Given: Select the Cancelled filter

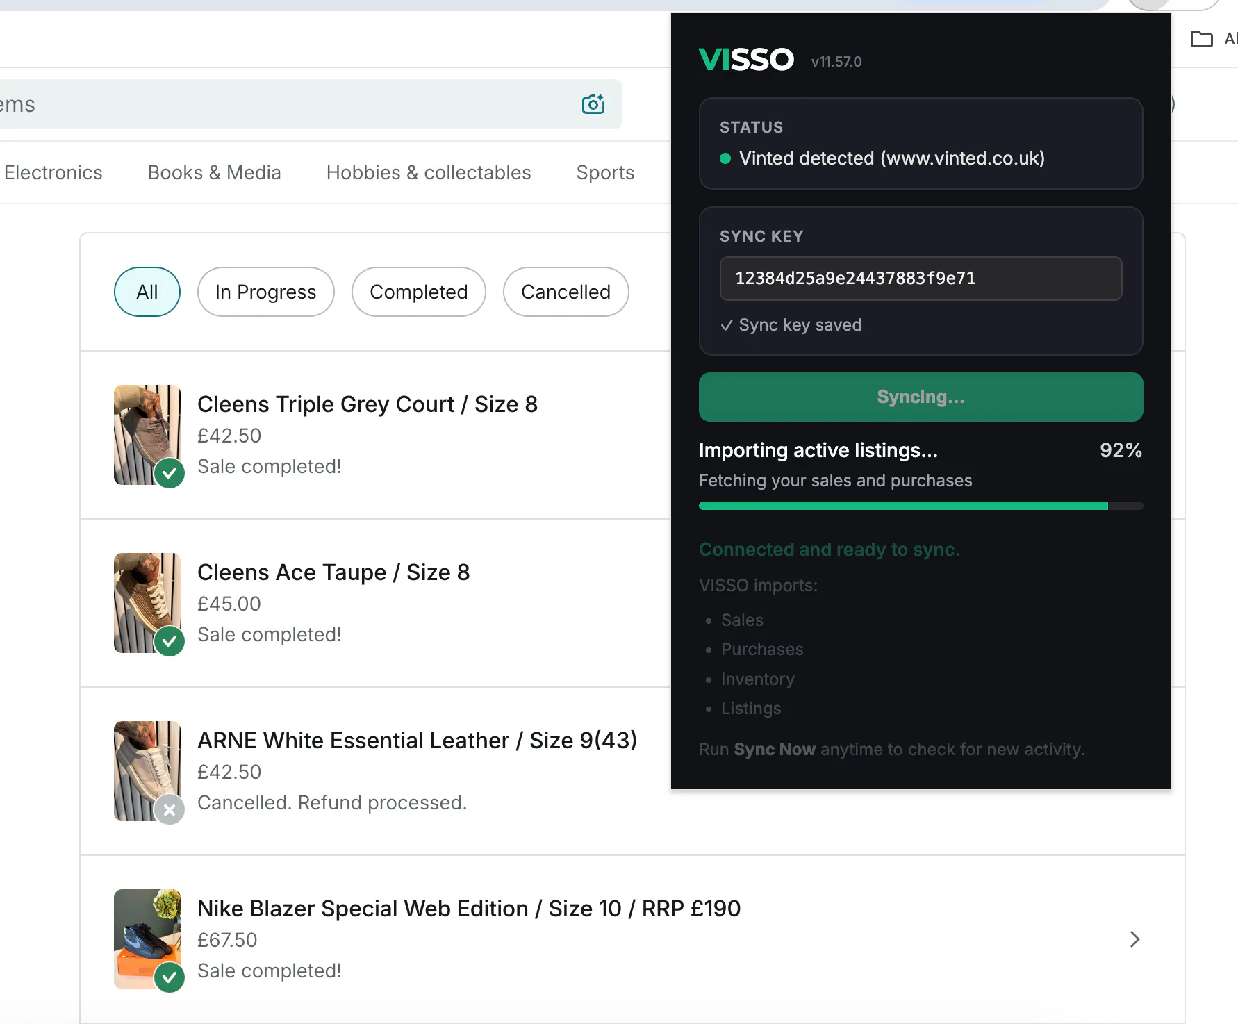Looking at the screenshot, I should [566, 292].
